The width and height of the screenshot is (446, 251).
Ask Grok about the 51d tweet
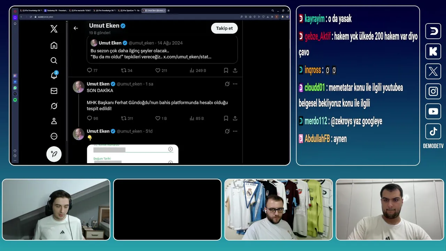click(x=227, y=131)
